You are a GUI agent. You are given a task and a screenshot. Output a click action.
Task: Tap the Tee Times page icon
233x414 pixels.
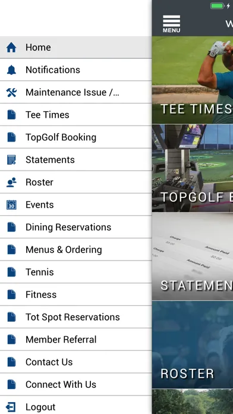coord(11,115)
